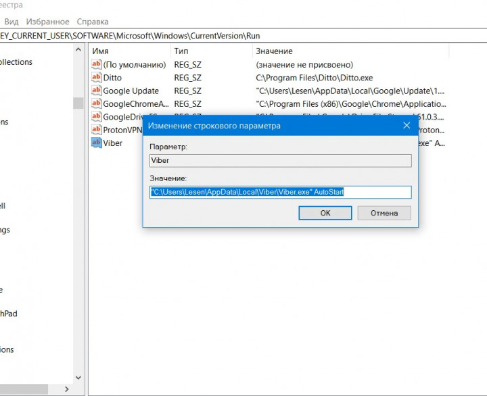Open the Избранное menu
The image size is (487, 396).
47,22
